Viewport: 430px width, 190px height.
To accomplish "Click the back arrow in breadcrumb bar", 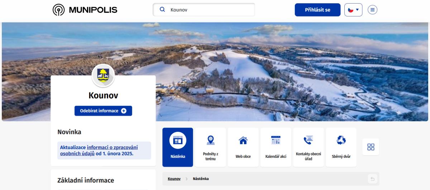I will [x=372, y=179].
